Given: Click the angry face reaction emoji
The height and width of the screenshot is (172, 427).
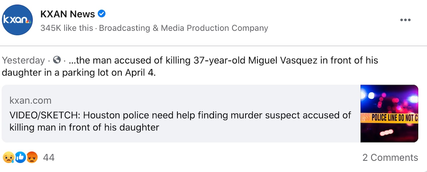Looking at the screenshot, I should point(32,157).
